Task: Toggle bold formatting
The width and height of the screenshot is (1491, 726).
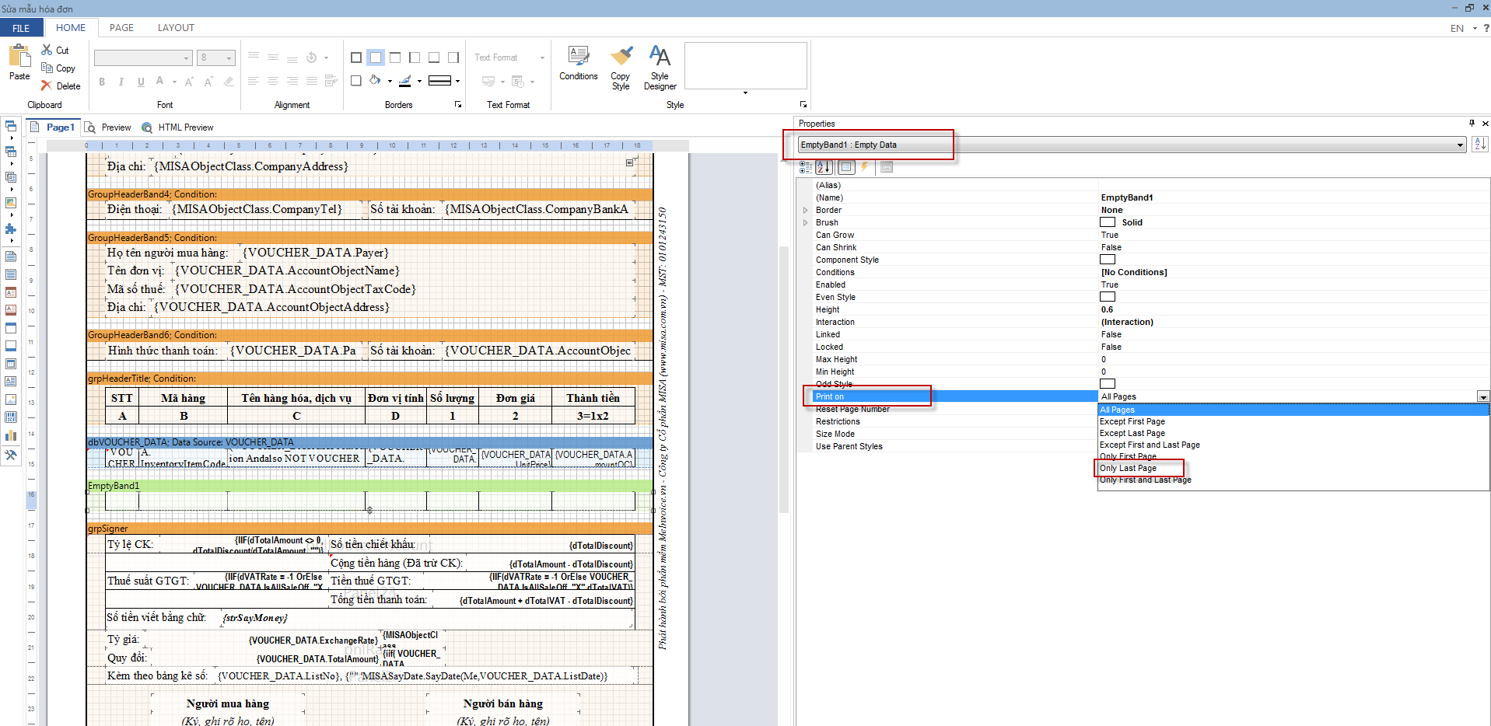Action: (102, 82)
